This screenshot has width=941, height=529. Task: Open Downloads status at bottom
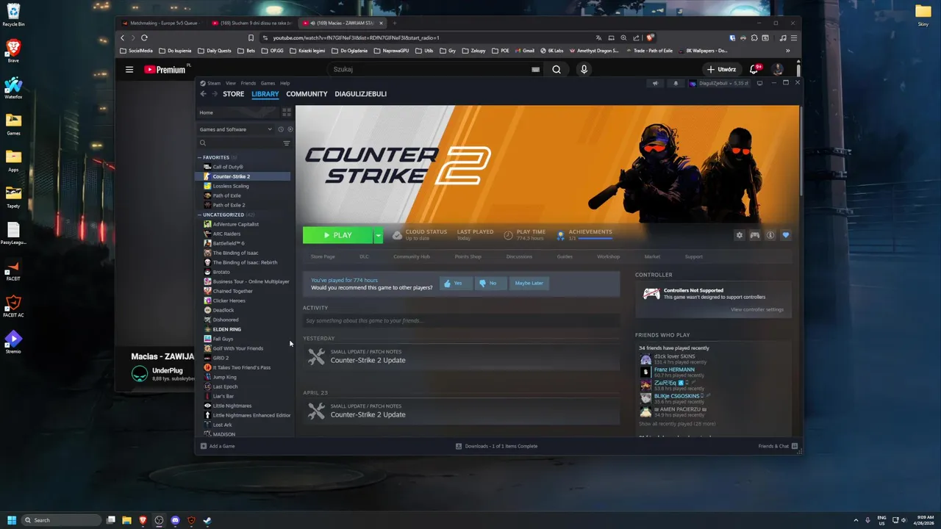tap(496, 446)
